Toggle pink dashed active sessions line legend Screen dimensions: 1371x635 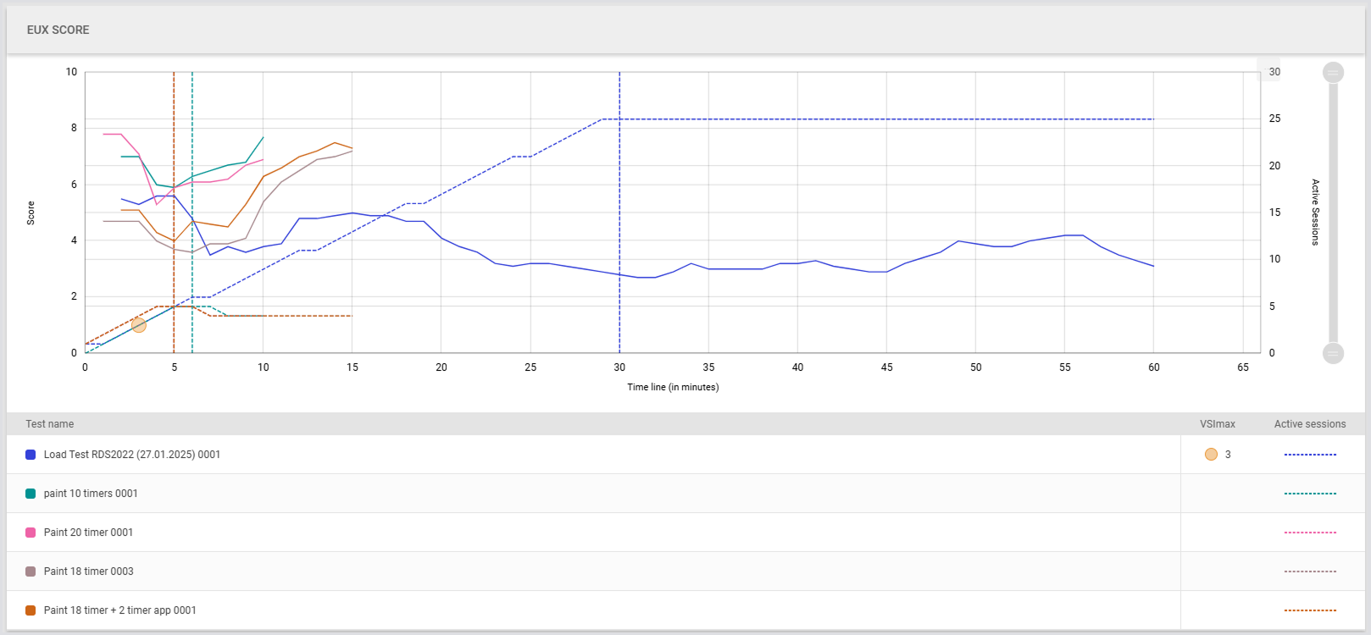pyautogui.click(x=1310, y=533)
